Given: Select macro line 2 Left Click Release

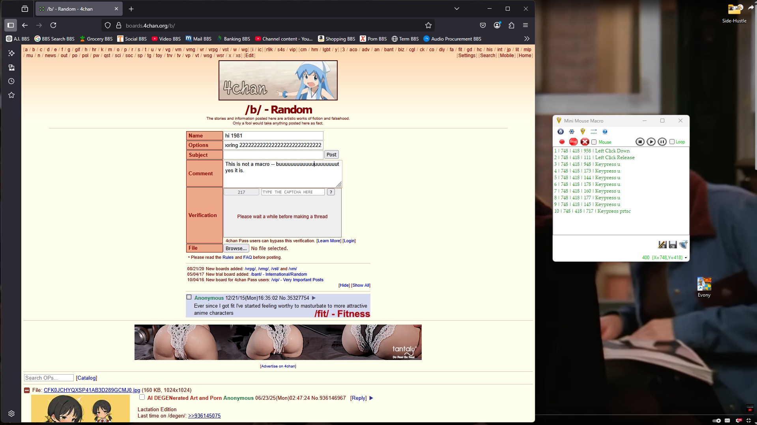Looking at the screenshot, I should pos(594,158).
